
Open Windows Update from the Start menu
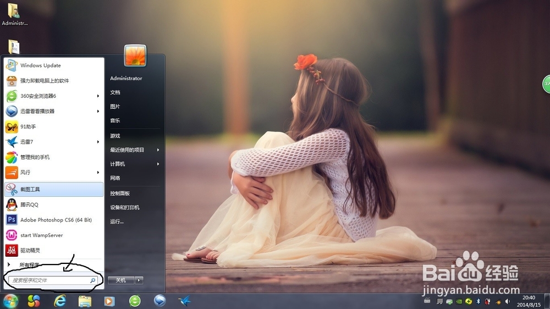pyautogui.click(x=54, y=65)
